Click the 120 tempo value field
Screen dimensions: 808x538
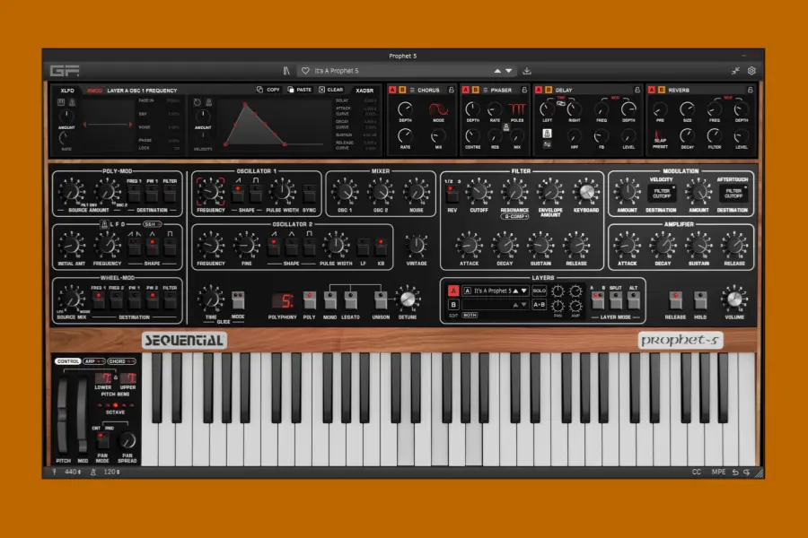click(112, 473)
